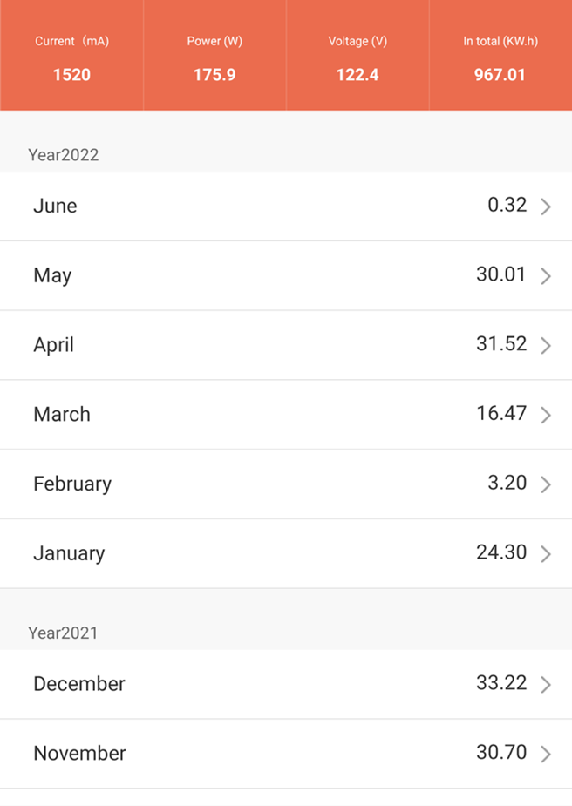Tap the Voltage (V) reading panel
Screen dimensions: 572x806
point(357,55)
